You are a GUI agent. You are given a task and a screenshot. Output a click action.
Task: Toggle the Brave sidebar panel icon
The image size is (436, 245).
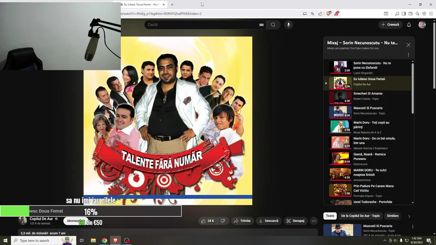[x=404, y=14]
